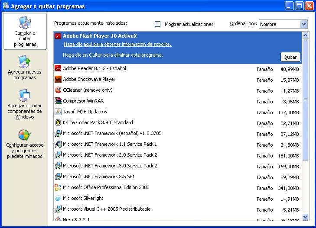Open the Ordenar por dropdown
316x228 pixels.
click(303, 24)
